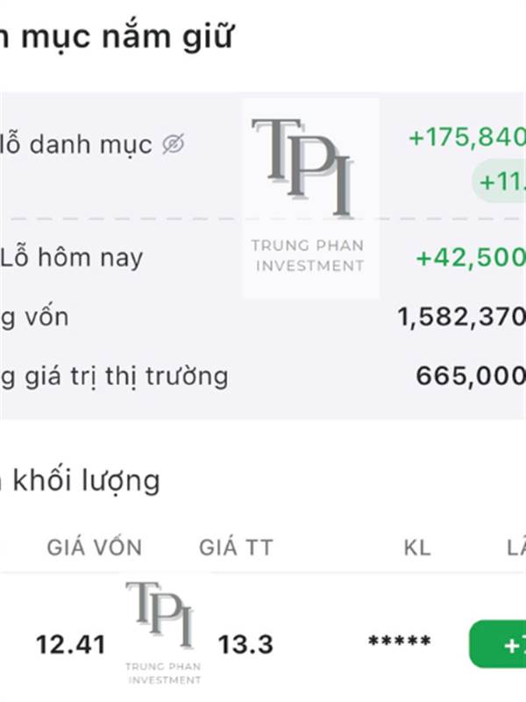Viewport: 526px width, 702px height.
Task: Select the +42,500 today profit value
Action: pyautogui.click(x=471, y=258)
